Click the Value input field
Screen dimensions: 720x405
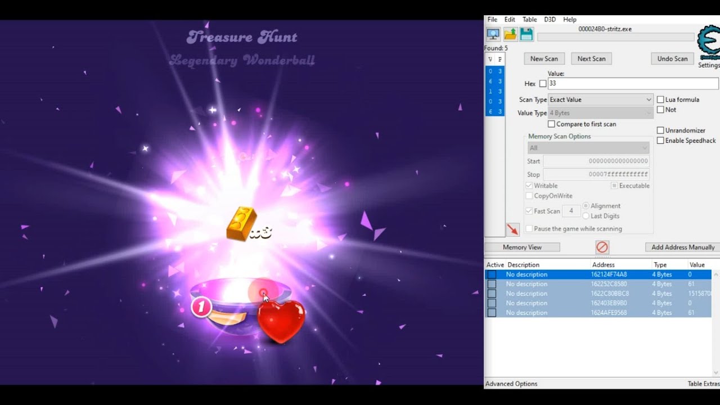tap(633, 83)
